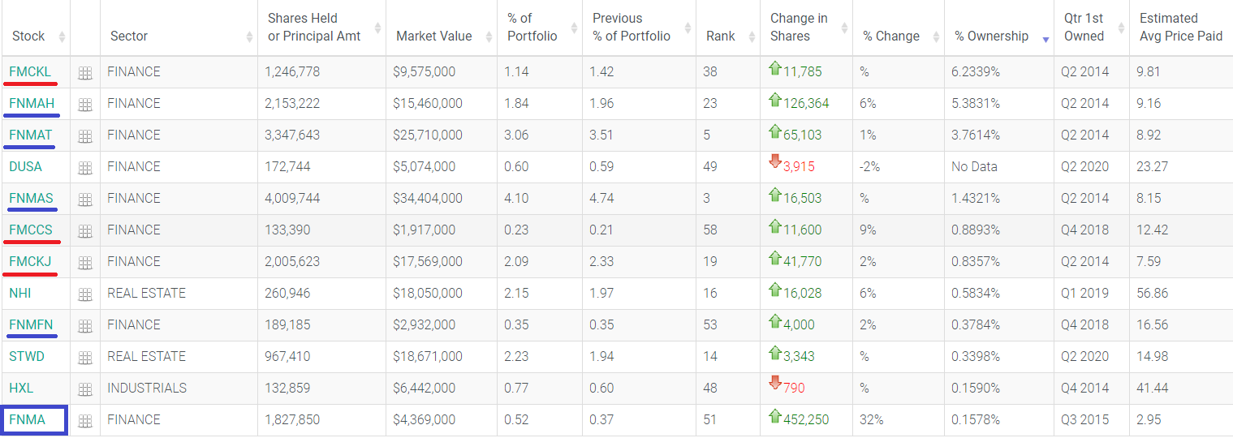Open the grid icon in HXL row
The height and width of the screenshot is (438, 1233).
coord(85,389)
